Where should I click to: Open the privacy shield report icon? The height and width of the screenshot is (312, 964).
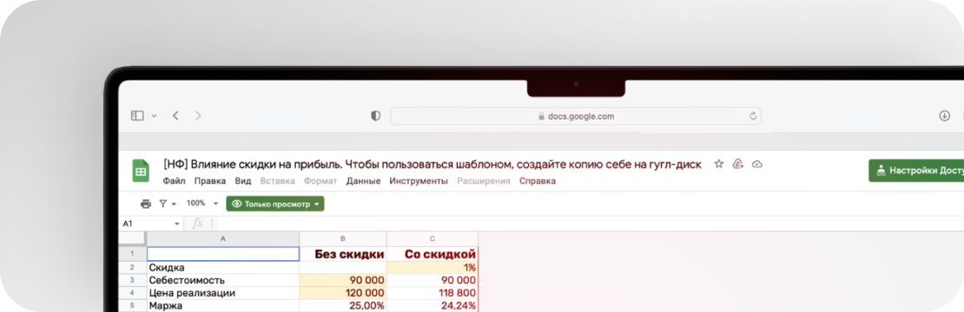[376, 116]
